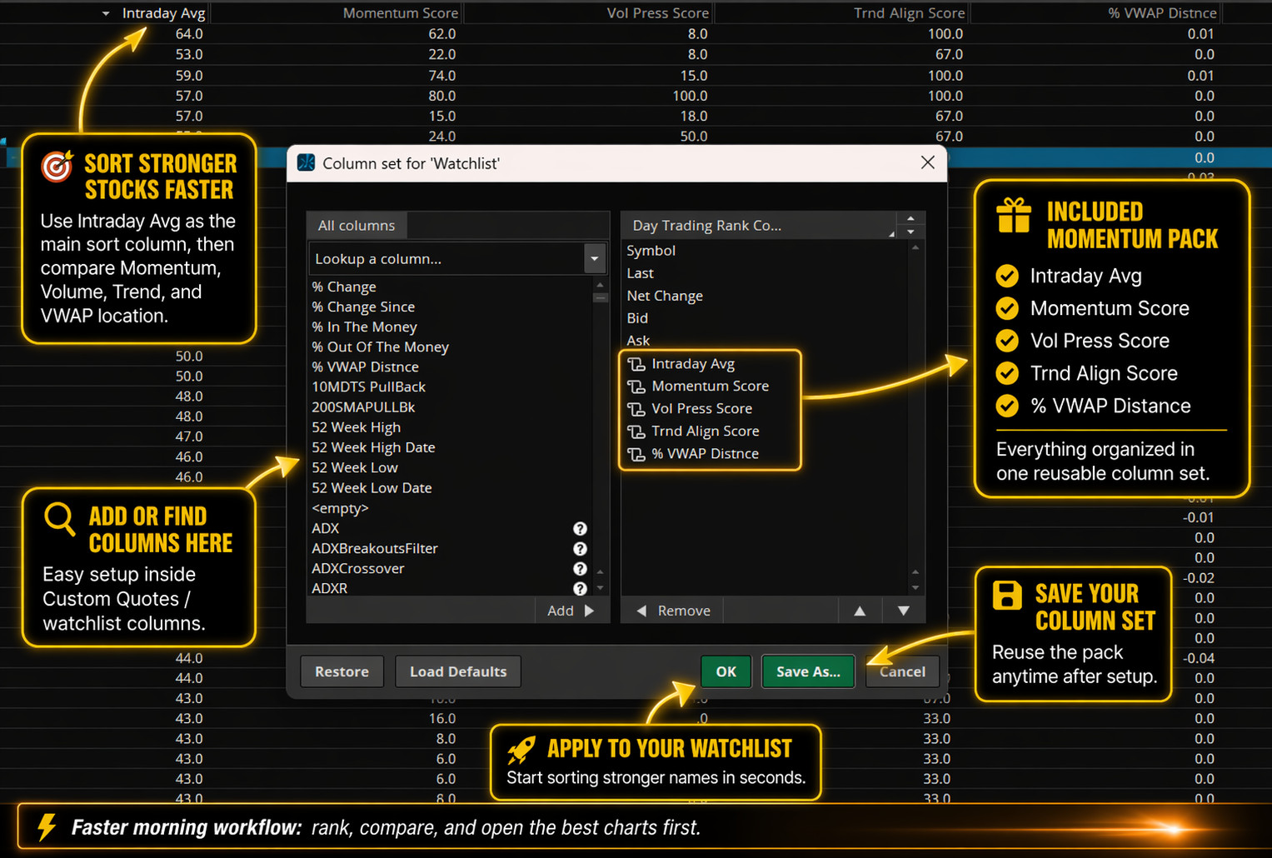This screenshot has width=1272, height=858.
Task: Click the selected-columns list scrollbar's down arrow
Action: pos(915,588)
